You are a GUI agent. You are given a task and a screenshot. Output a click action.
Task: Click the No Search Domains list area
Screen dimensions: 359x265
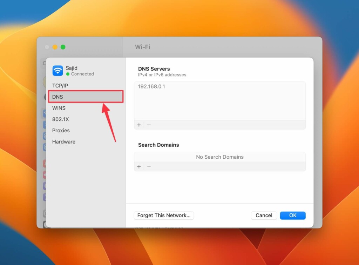click(x=220, y=157)
